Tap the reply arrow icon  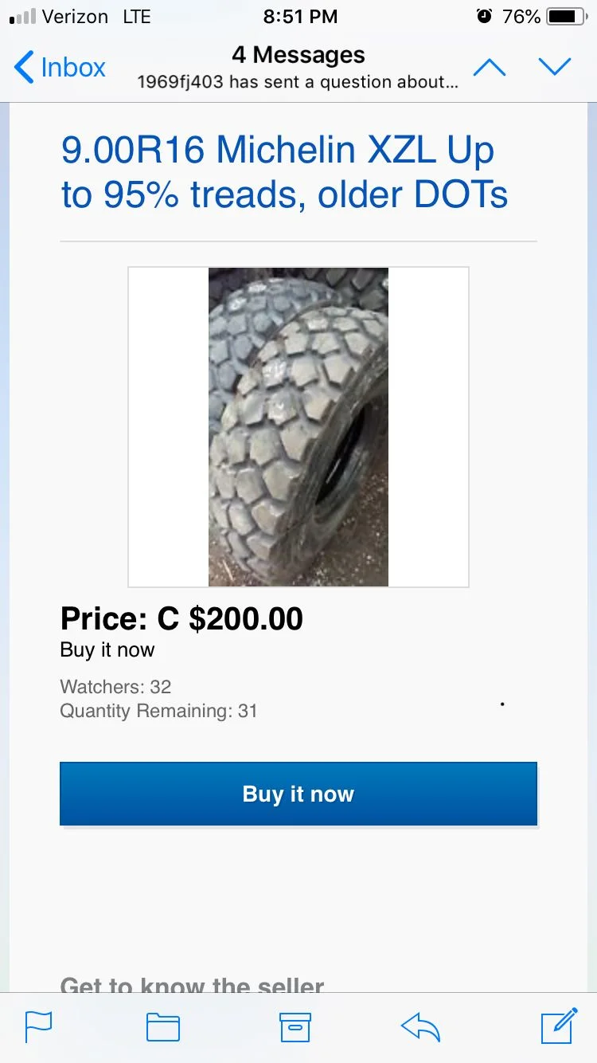tap(420, 1027)
